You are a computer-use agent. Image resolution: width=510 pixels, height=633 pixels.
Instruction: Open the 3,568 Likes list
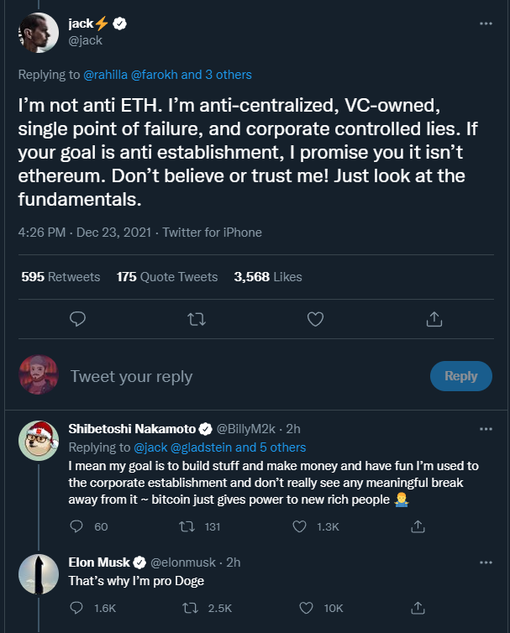tap(268, 277)
